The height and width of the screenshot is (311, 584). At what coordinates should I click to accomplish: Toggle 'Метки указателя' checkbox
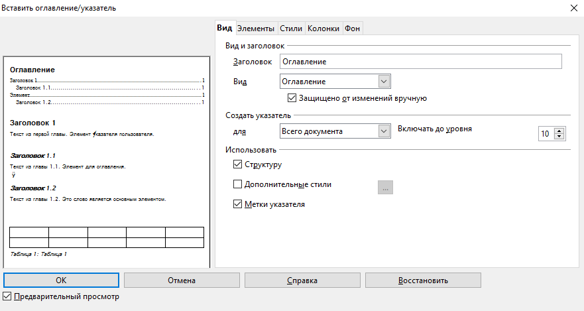click(x=238, y=204)
